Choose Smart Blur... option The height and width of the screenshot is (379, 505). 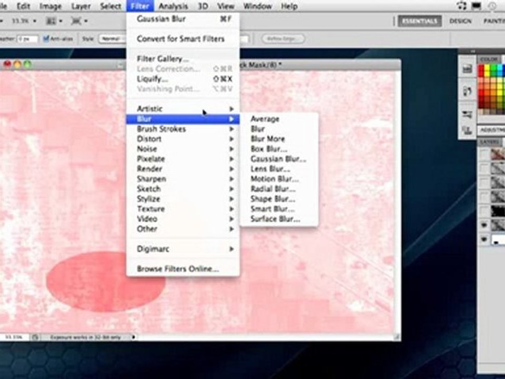279,209
